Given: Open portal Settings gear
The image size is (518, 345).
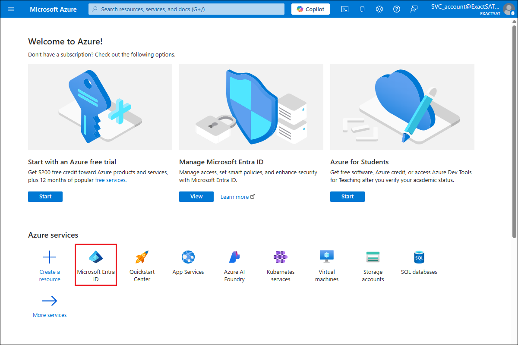Looking at the screenshot, I should 379,9.
